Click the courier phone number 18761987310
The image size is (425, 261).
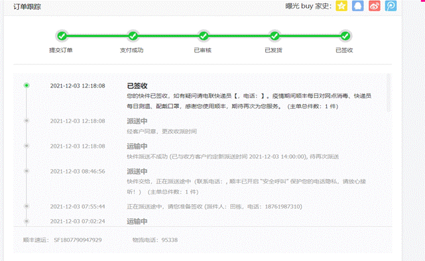point(282,207)
